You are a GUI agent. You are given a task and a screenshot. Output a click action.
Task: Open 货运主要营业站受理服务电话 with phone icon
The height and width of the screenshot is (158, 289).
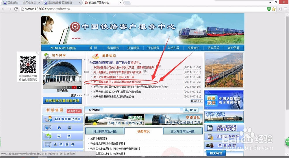coord(224,128)
